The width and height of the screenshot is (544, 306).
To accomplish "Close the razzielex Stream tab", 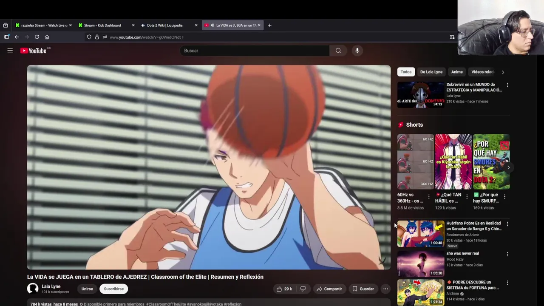I will tap(70, 25).
